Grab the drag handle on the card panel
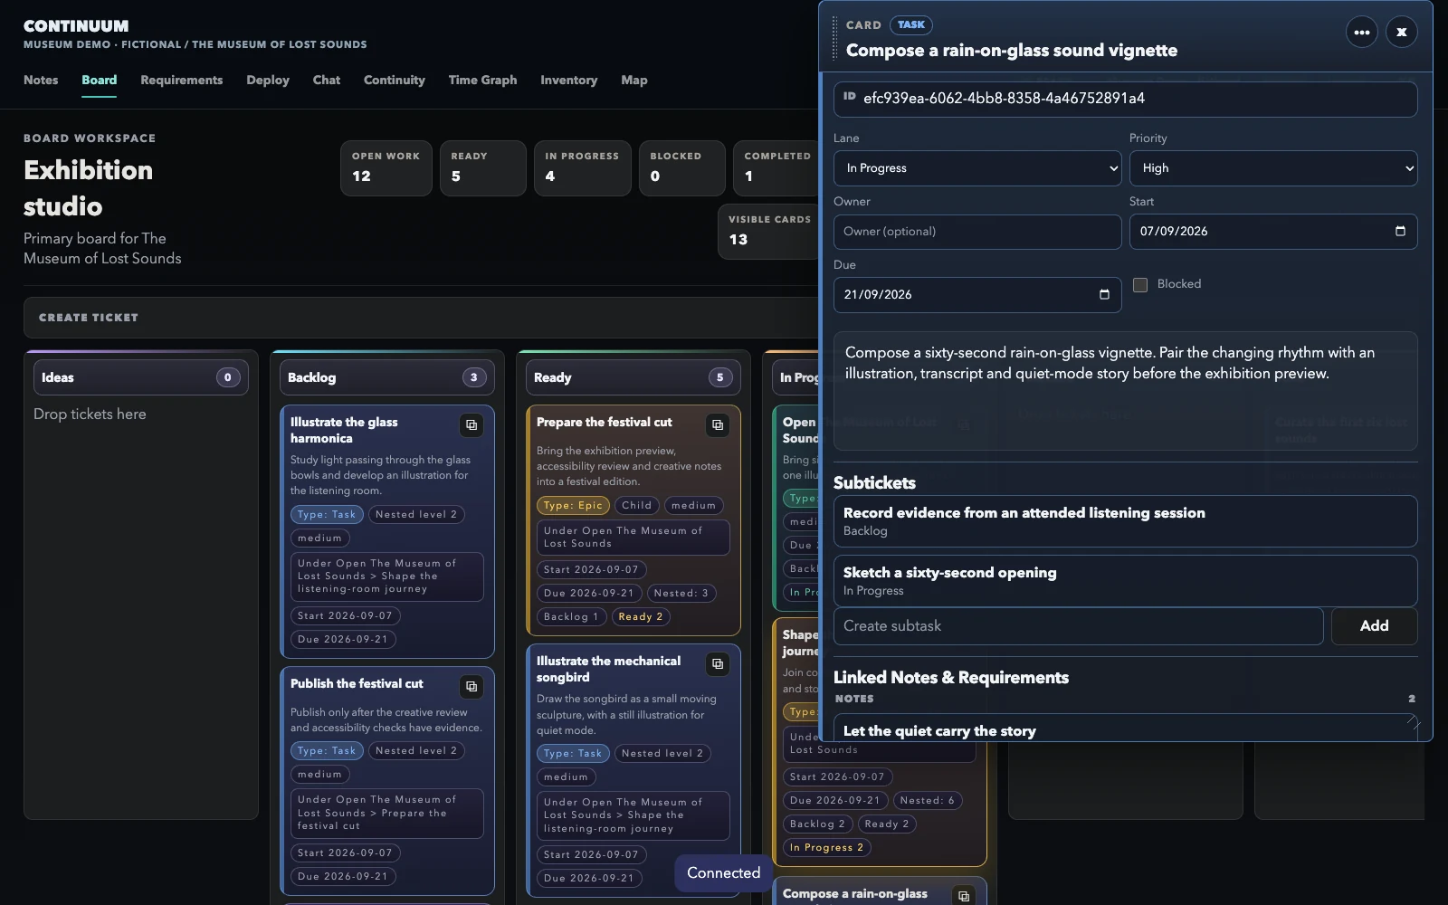 click(834, 37)
